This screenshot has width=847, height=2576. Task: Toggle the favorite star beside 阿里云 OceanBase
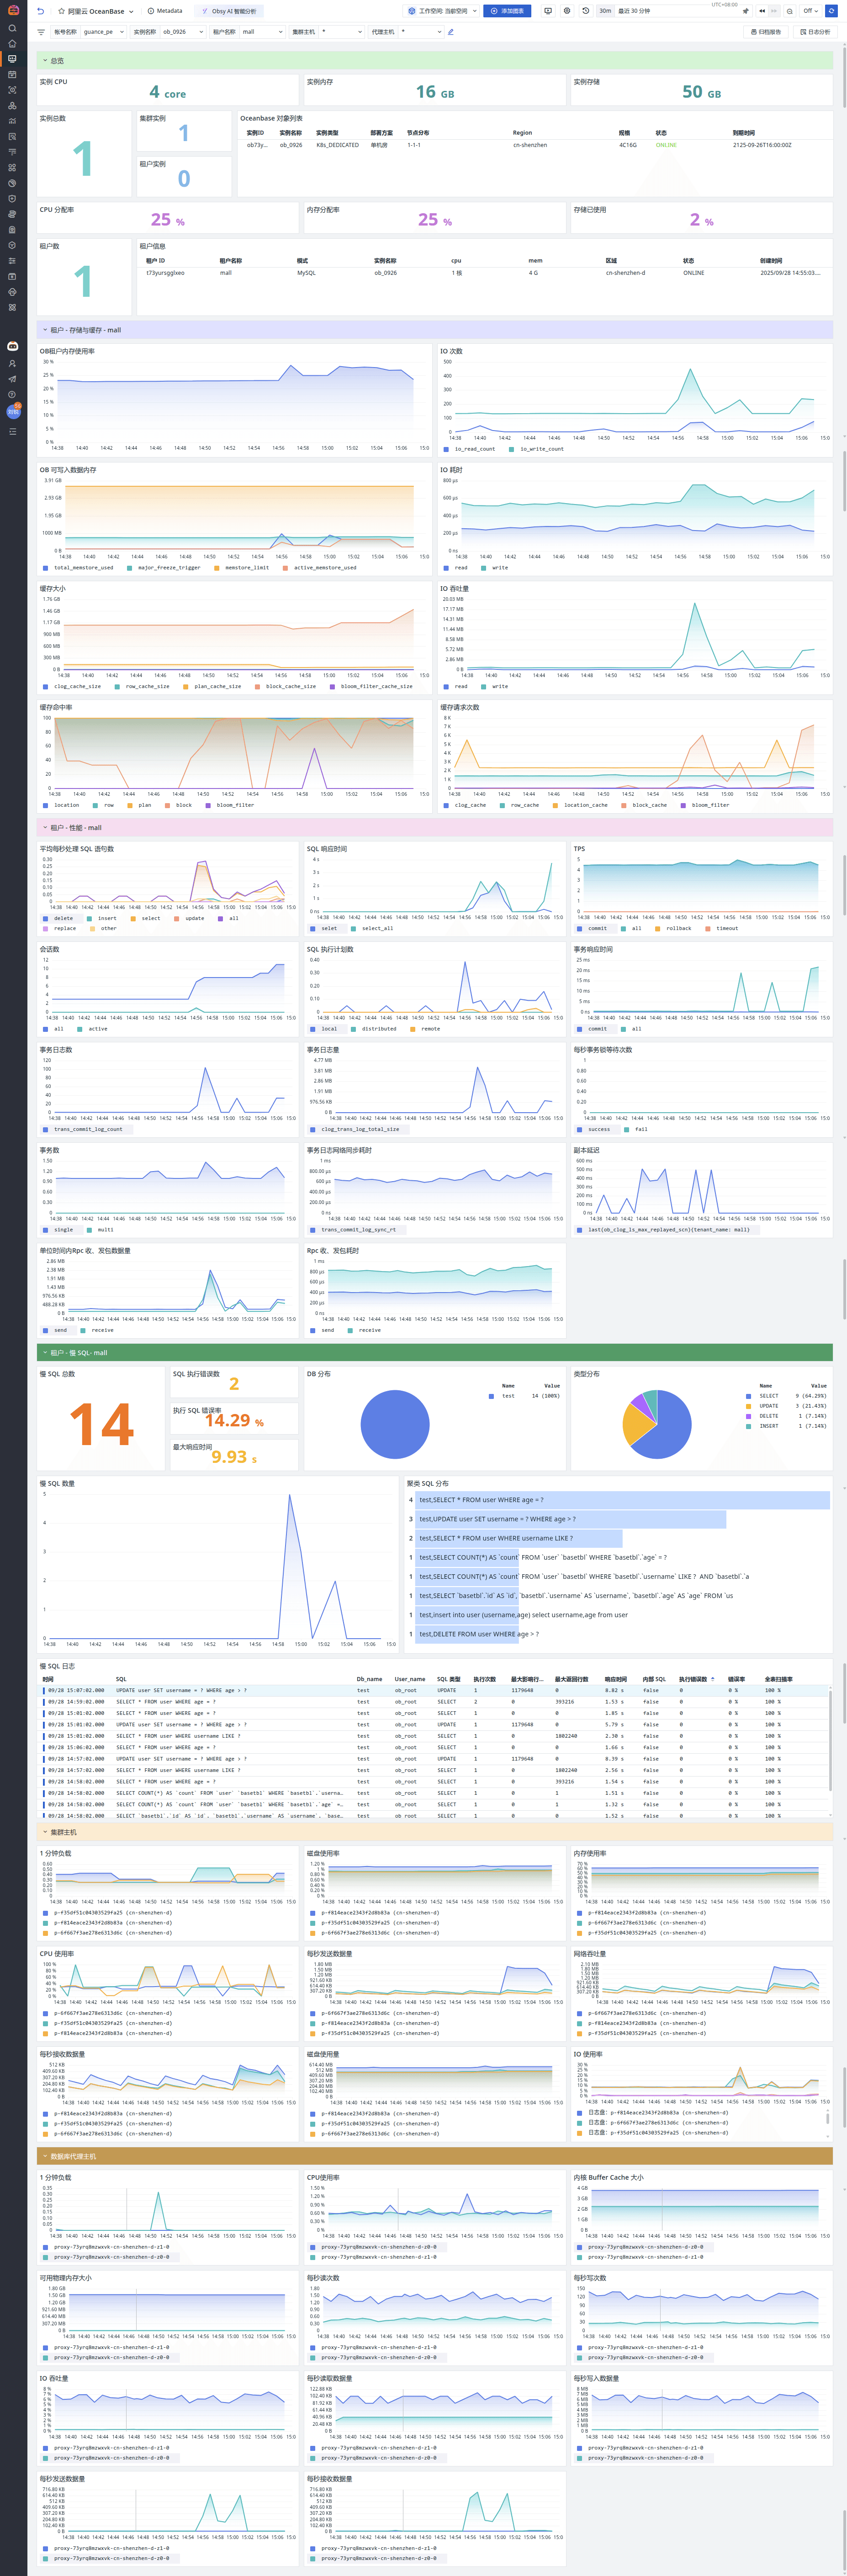(x=61, y=11)
